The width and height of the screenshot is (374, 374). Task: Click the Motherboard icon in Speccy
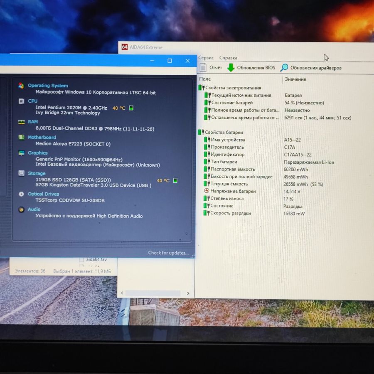pyautogui.click(x=21, y=137)
